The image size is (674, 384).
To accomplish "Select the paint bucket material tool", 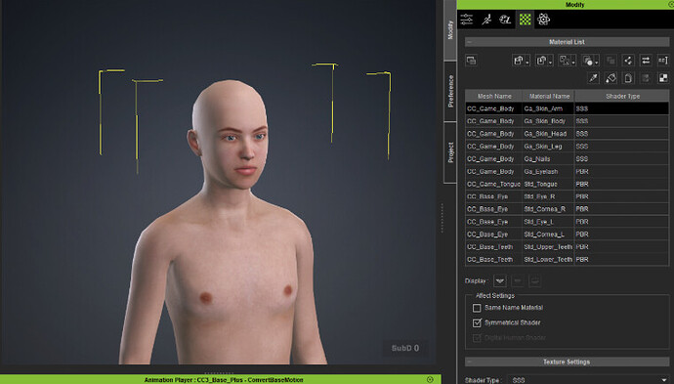I will pyautogui.click(x=611, y=78).
